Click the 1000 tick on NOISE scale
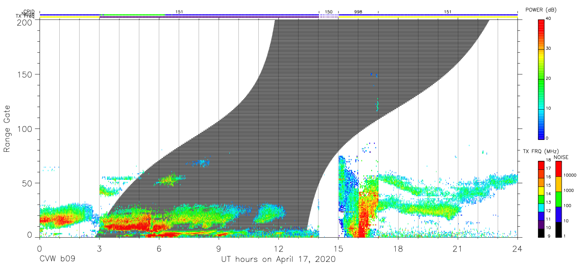 point(569,191)
